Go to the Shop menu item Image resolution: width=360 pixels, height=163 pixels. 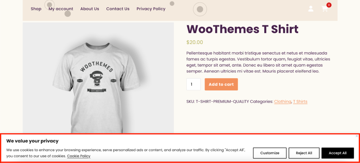click(36, 9)
